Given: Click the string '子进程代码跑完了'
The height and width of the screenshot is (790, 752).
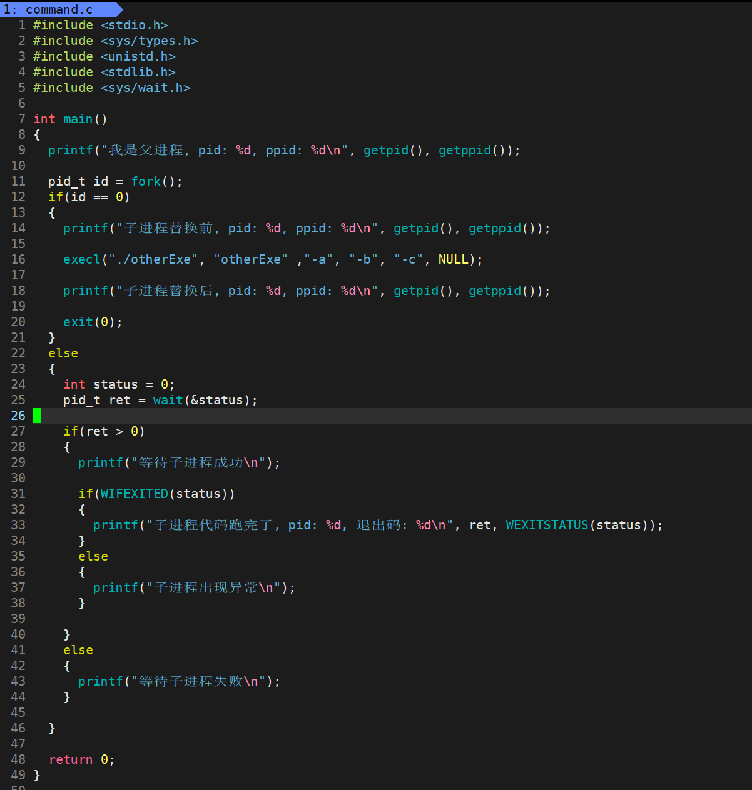Looking at the screenshot, I should pyautogui.click(x=213, y=525).
